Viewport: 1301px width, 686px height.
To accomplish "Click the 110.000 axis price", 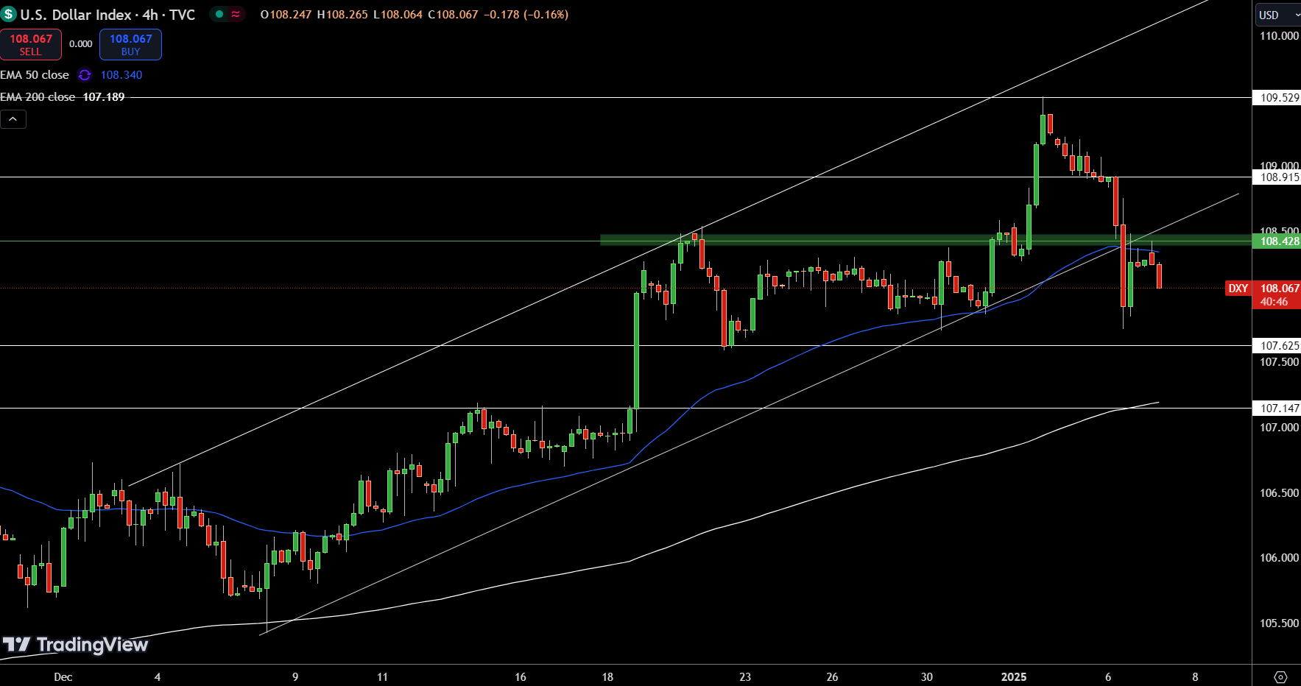I will [x=1279, y=36].
